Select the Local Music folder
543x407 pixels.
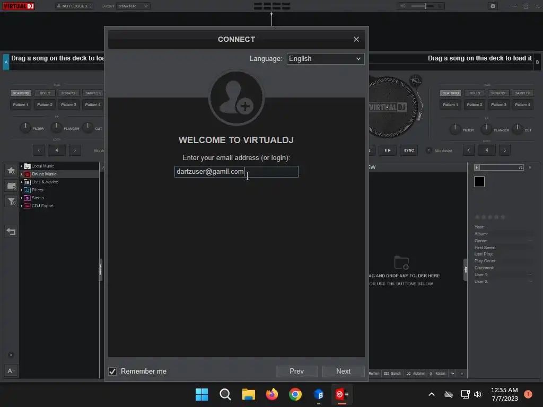(x=42, y=166)
